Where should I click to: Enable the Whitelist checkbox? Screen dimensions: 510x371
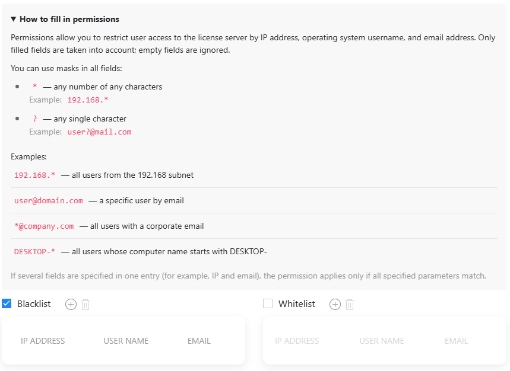coord(268,304)
